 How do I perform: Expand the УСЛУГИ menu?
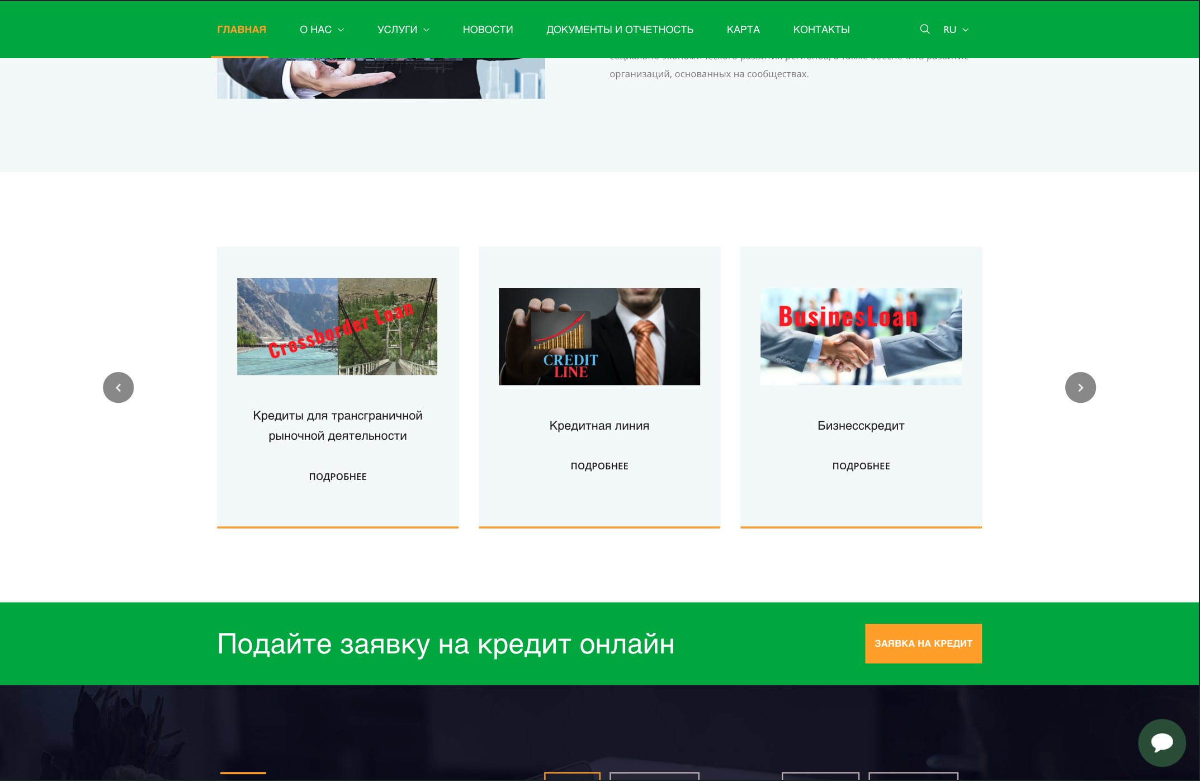tap(403, 30)
